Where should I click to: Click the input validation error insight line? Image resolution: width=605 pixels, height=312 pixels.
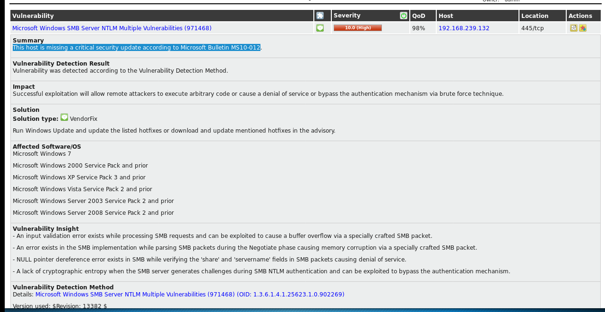click(x=223, y=236)
